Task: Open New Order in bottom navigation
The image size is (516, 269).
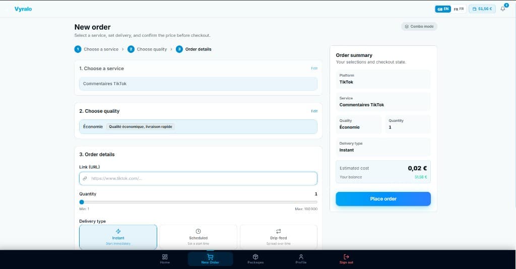Action: coord(210,259)
